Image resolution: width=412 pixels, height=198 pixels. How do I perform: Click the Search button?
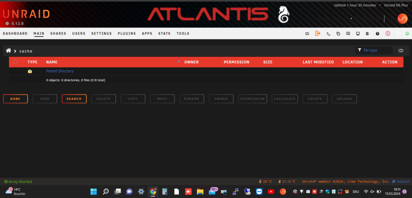click(74, 99)
